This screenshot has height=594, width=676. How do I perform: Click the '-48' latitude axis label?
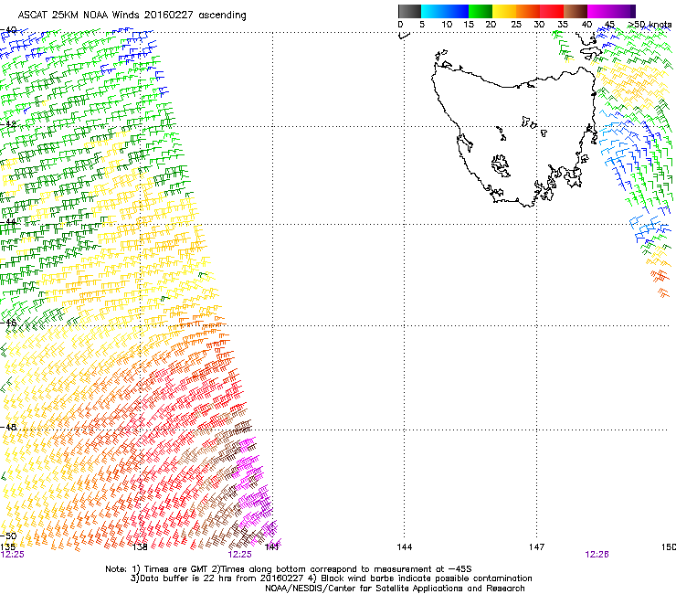tap(8, 427)
